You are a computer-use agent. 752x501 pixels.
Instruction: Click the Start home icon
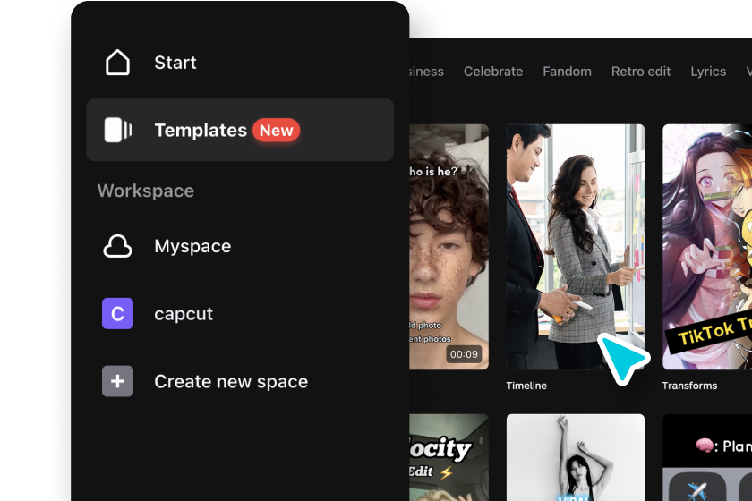point(117,63)
